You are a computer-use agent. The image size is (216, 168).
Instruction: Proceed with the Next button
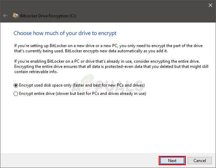click(172, 161)
